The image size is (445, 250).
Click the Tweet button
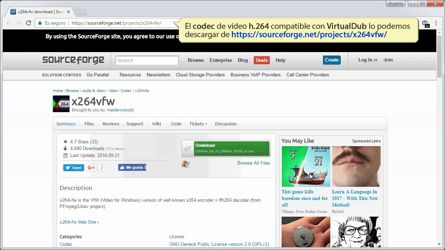click(74, 168)
